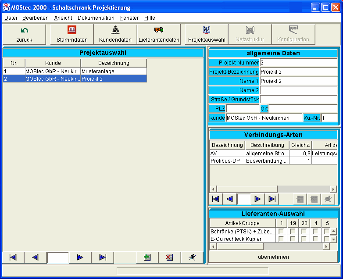Open Kundendaten in the toolbar
The height and width of the screenshot is (279, 343).
click(x=115, y=34)
